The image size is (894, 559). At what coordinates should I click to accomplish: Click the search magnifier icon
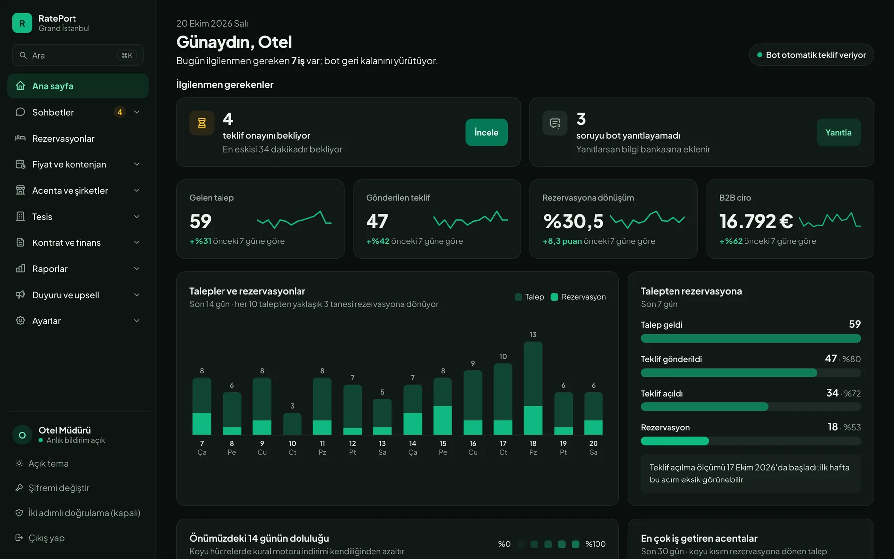tap(23, 55)
